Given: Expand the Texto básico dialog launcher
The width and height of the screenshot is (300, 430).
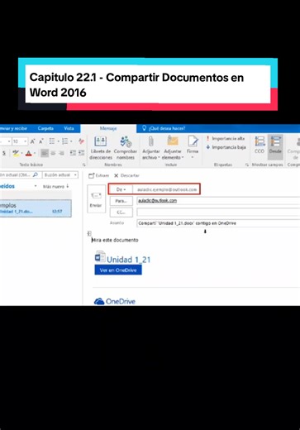Looking at the screenshot, I should pos(84,165).
